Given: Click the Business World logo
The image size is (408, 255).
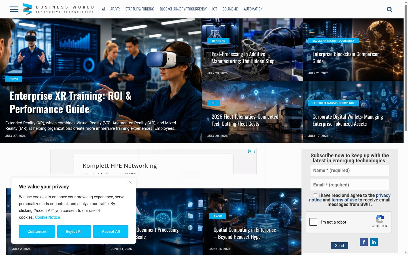Looking at the screenshot, I should coord(58,9).
